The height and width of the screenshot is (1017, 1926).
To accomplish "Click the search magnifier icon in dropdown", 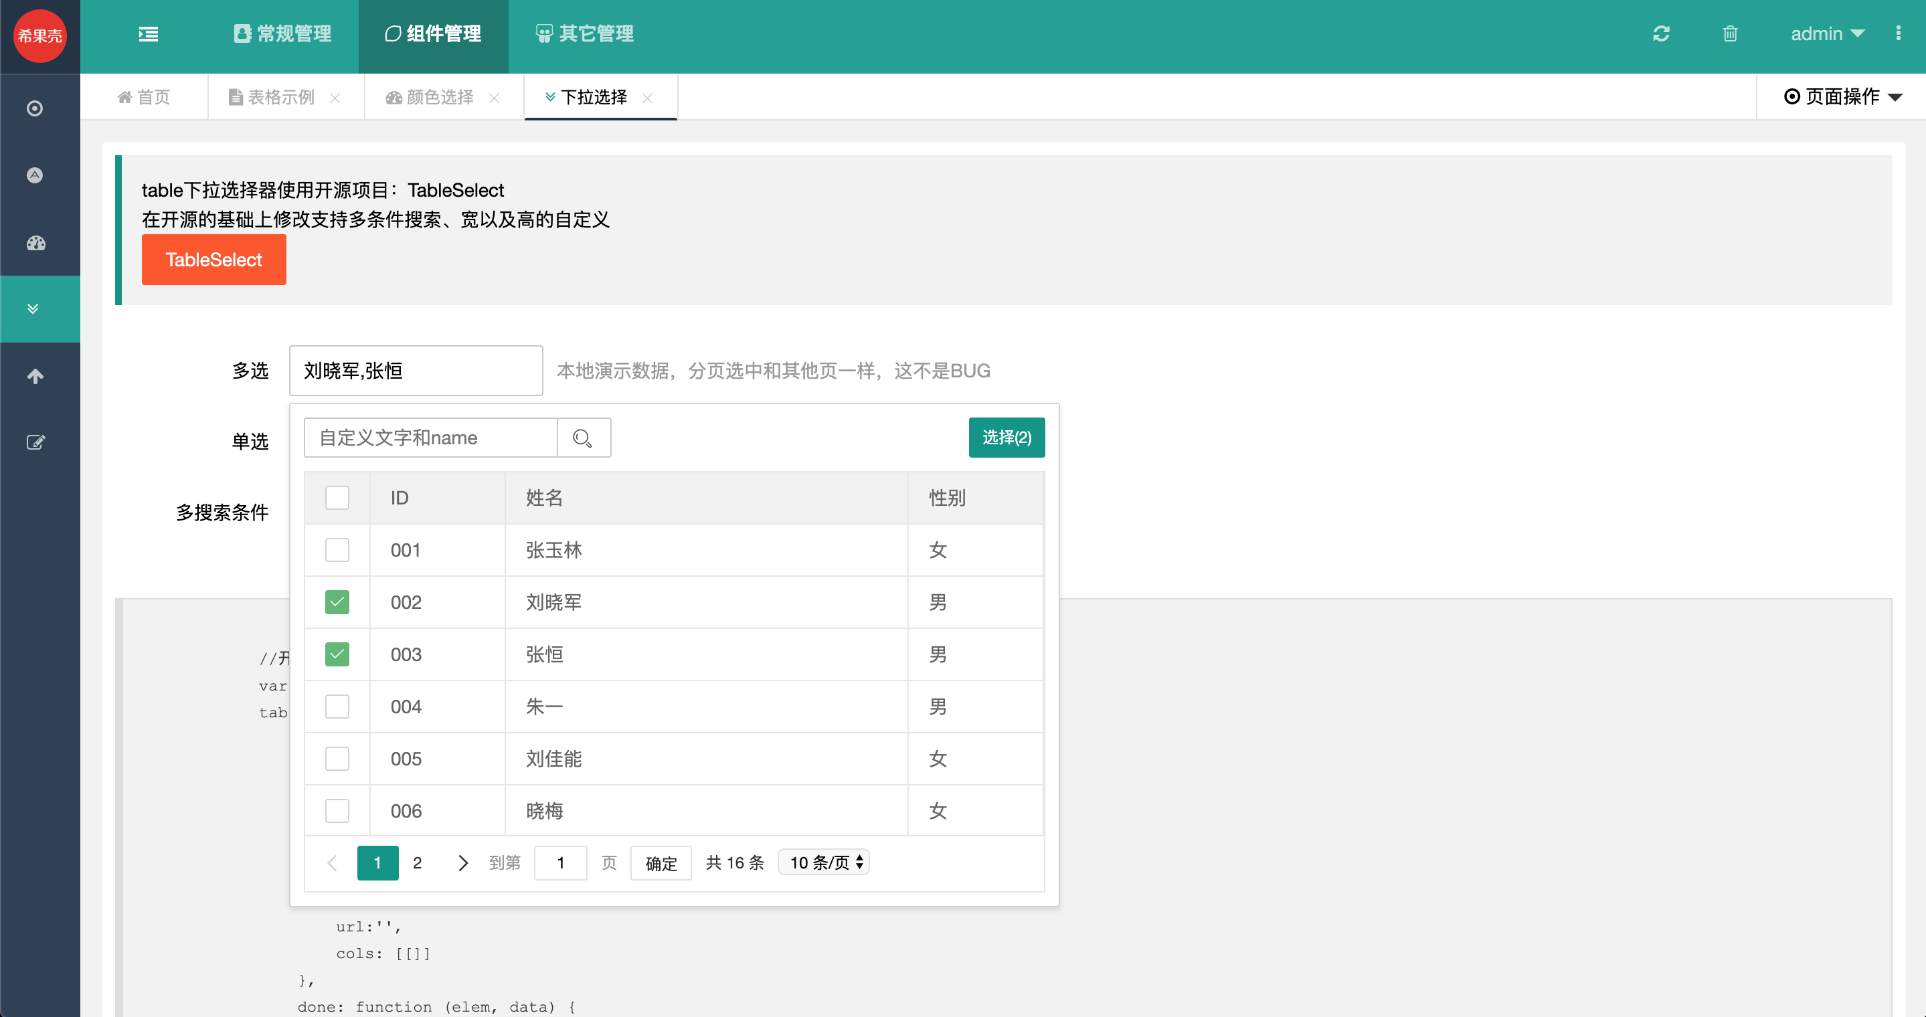I will [583, 438].
